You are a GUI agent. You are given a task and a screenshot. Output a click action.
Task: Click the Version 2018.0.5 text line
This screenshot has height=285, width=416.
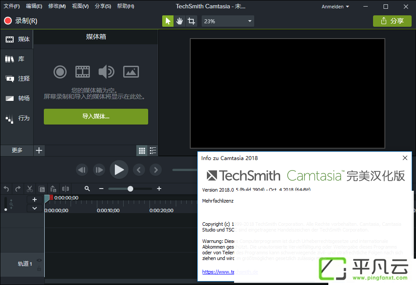pos(256,189)
